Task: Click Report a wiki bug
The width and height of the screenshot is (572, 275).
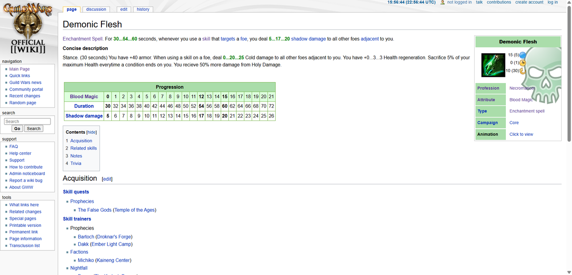Action: pos(26,180)
